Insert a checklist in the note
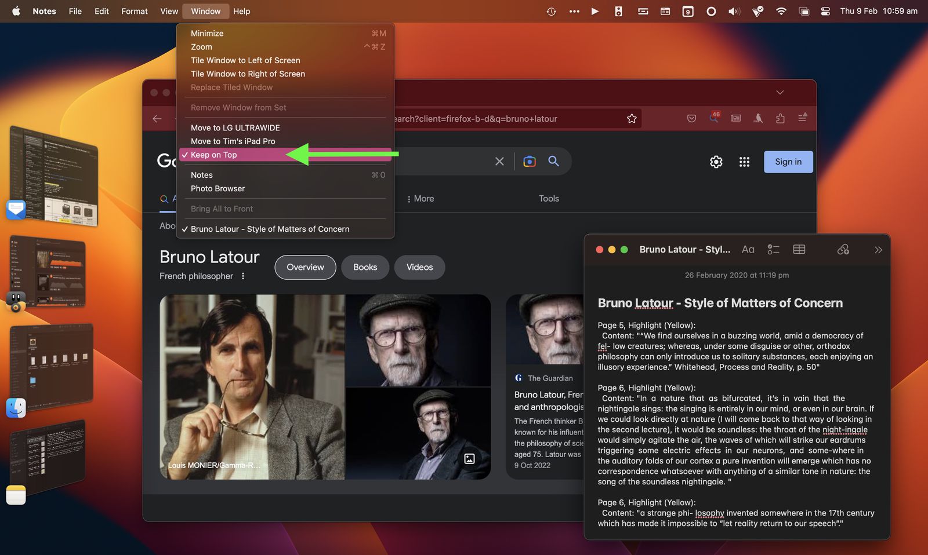The height and width of the screenshot is (555, 928). tap(773, 250)
